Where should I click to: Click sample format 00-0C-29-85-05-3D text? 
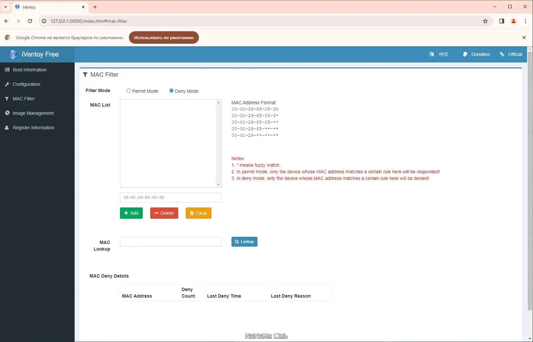(255, 109)
